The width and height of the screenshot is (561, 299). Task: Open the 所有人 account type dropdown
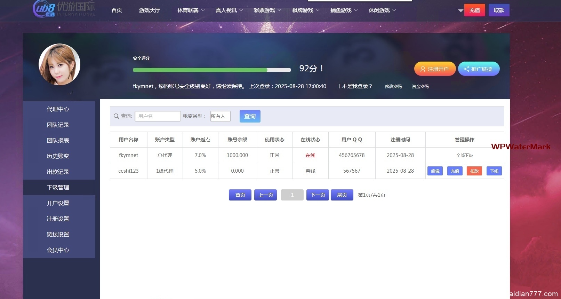pos(220,116)
